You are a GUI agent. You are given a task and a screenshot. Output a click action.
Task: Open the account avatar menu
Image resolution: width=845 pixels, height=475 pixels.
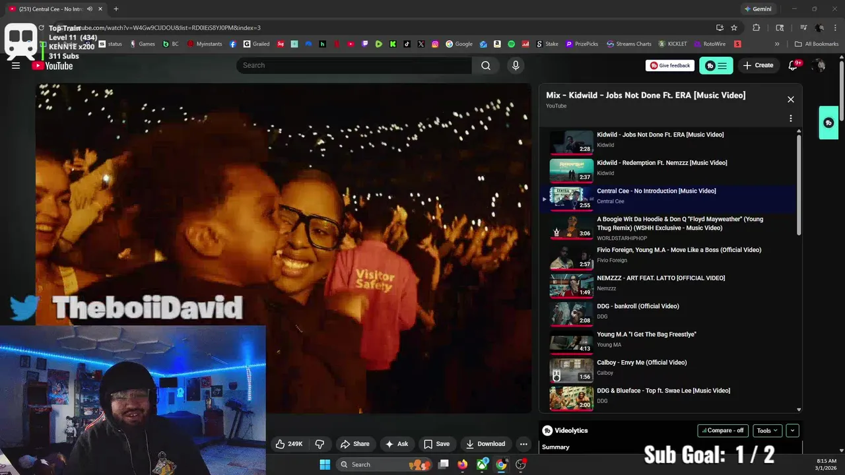click(x=819, y=65)
